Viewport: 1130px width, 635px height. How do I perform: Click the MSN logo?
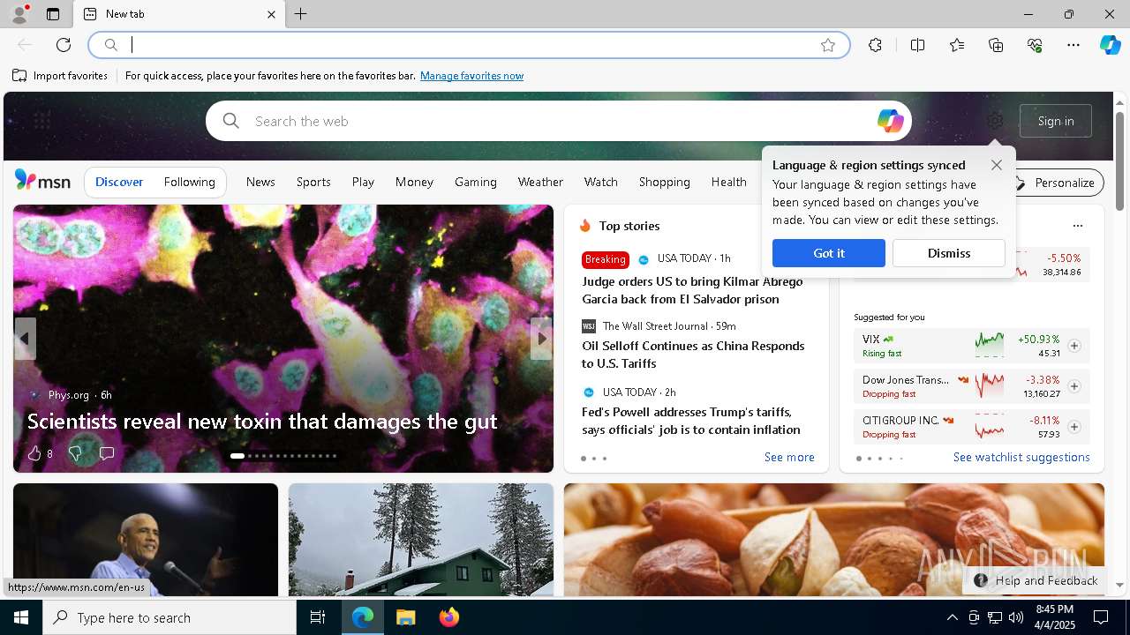click(x=42, y=181)
